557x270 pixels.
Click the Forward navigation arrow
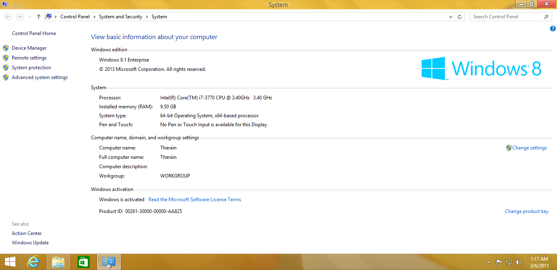20,17
